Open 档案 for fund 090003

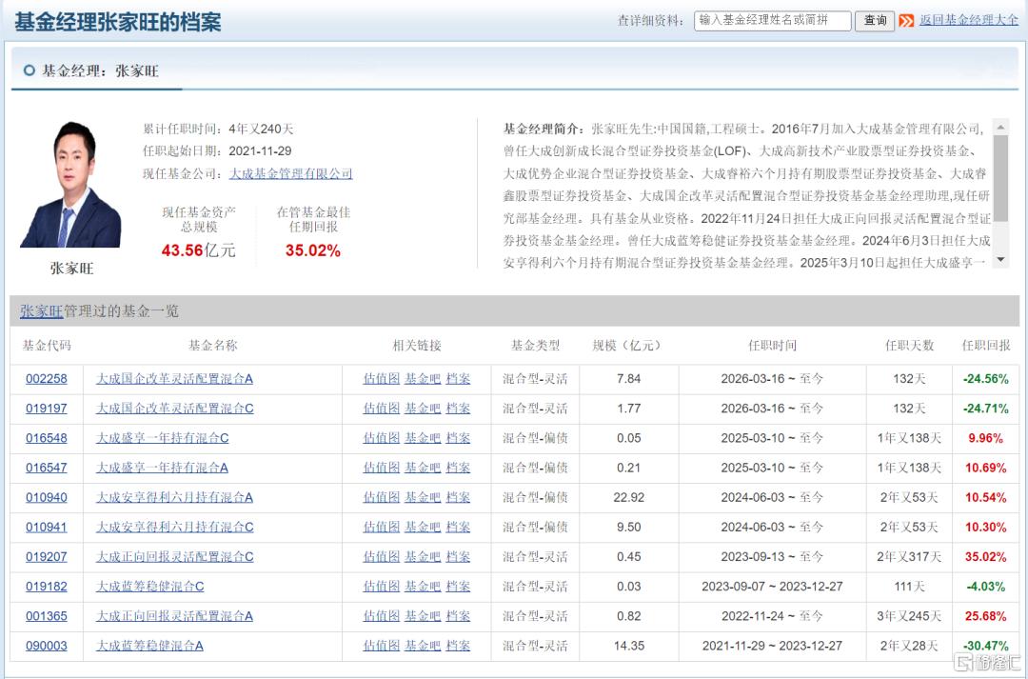[458, 647]
